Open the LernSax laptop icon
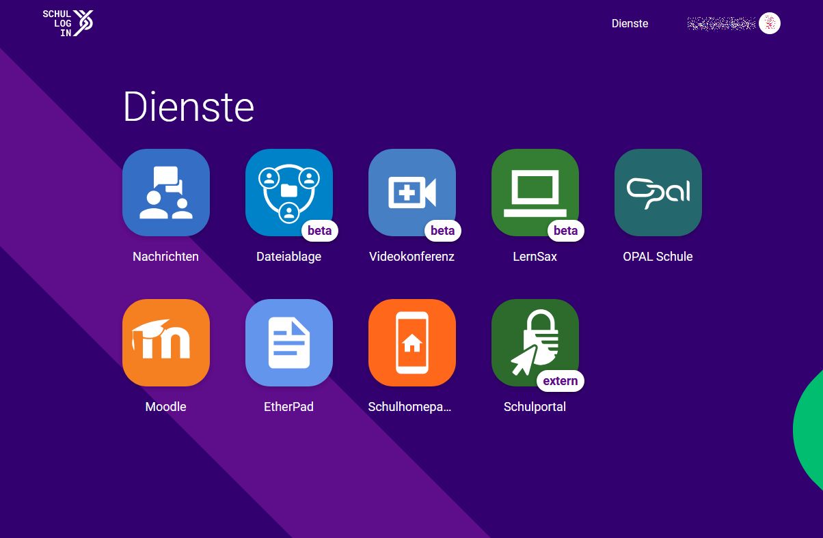Image resolution: width=823 pixels, height=538 pixels. tap(535, 191)
